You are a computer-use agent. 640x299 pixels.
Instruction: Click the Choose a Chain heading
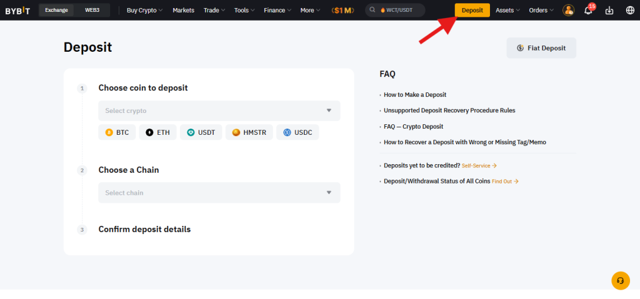[129, 170]
